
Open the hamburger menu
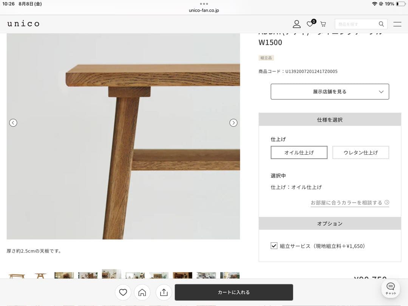pos(397,24)
